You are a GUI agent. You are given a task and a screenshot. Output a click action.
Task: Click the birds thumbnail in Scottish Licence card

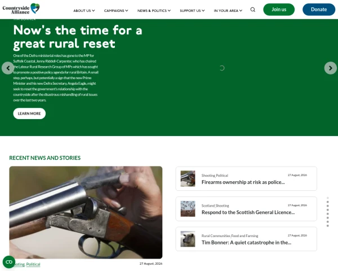coord(188,209)
